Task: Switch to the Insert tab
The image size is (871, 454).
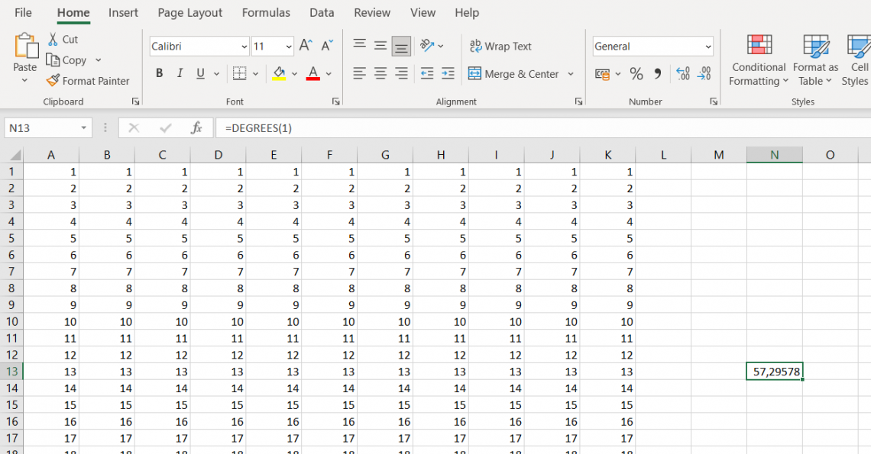Action: [x=123, y=13]
